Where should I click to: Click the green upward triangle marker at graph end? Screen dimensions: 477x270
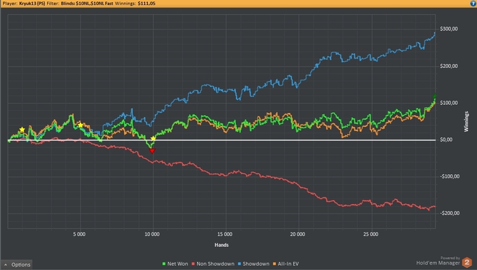tap(435, 96)
